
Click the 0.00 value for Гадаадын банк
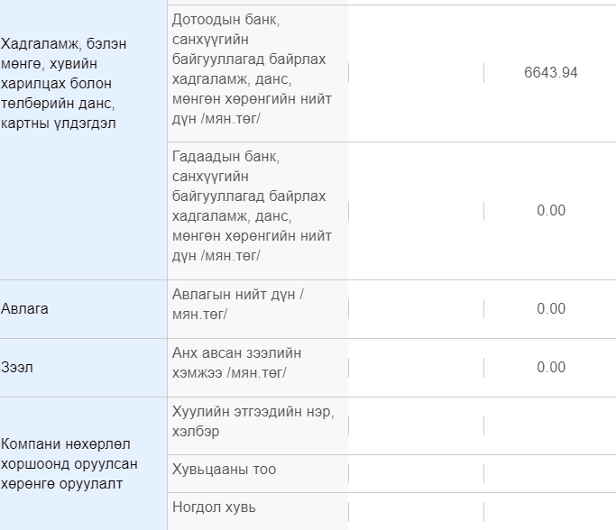point(550,211)
